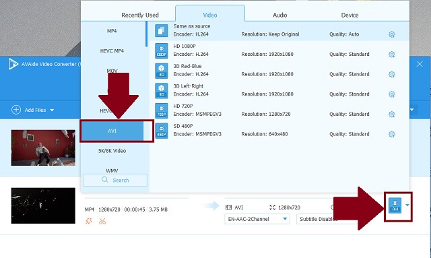The width and height of the screenshot is (431, 258).
Task: Select AVI in the format list
Action: 112,131
